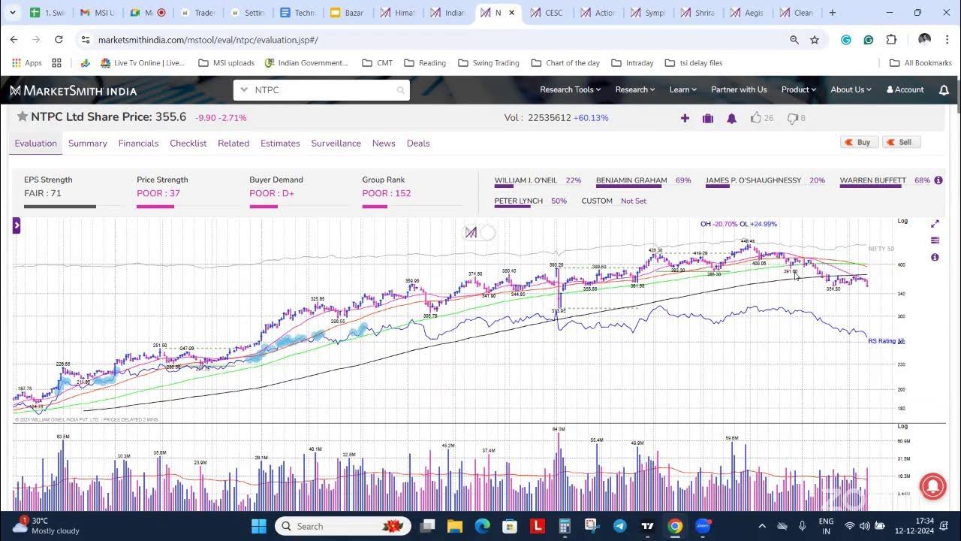The image size is (961, 541).
Task: Open the Chrome extensions puzzle icon
Action: click(x=891, y=39)
